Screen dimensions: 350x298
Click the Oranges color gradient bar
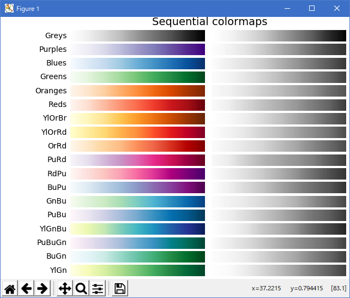coord(138,91)
